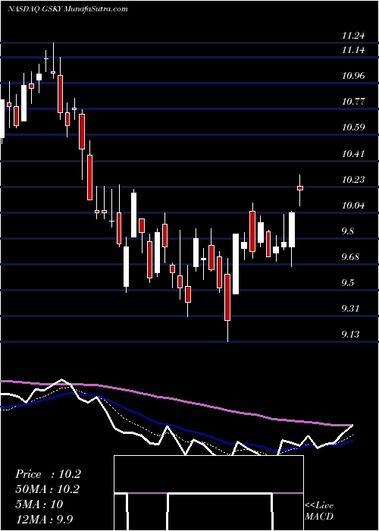379x531 pixels.
Task: Click the MACD indicator box
Action: click(208, 493)
